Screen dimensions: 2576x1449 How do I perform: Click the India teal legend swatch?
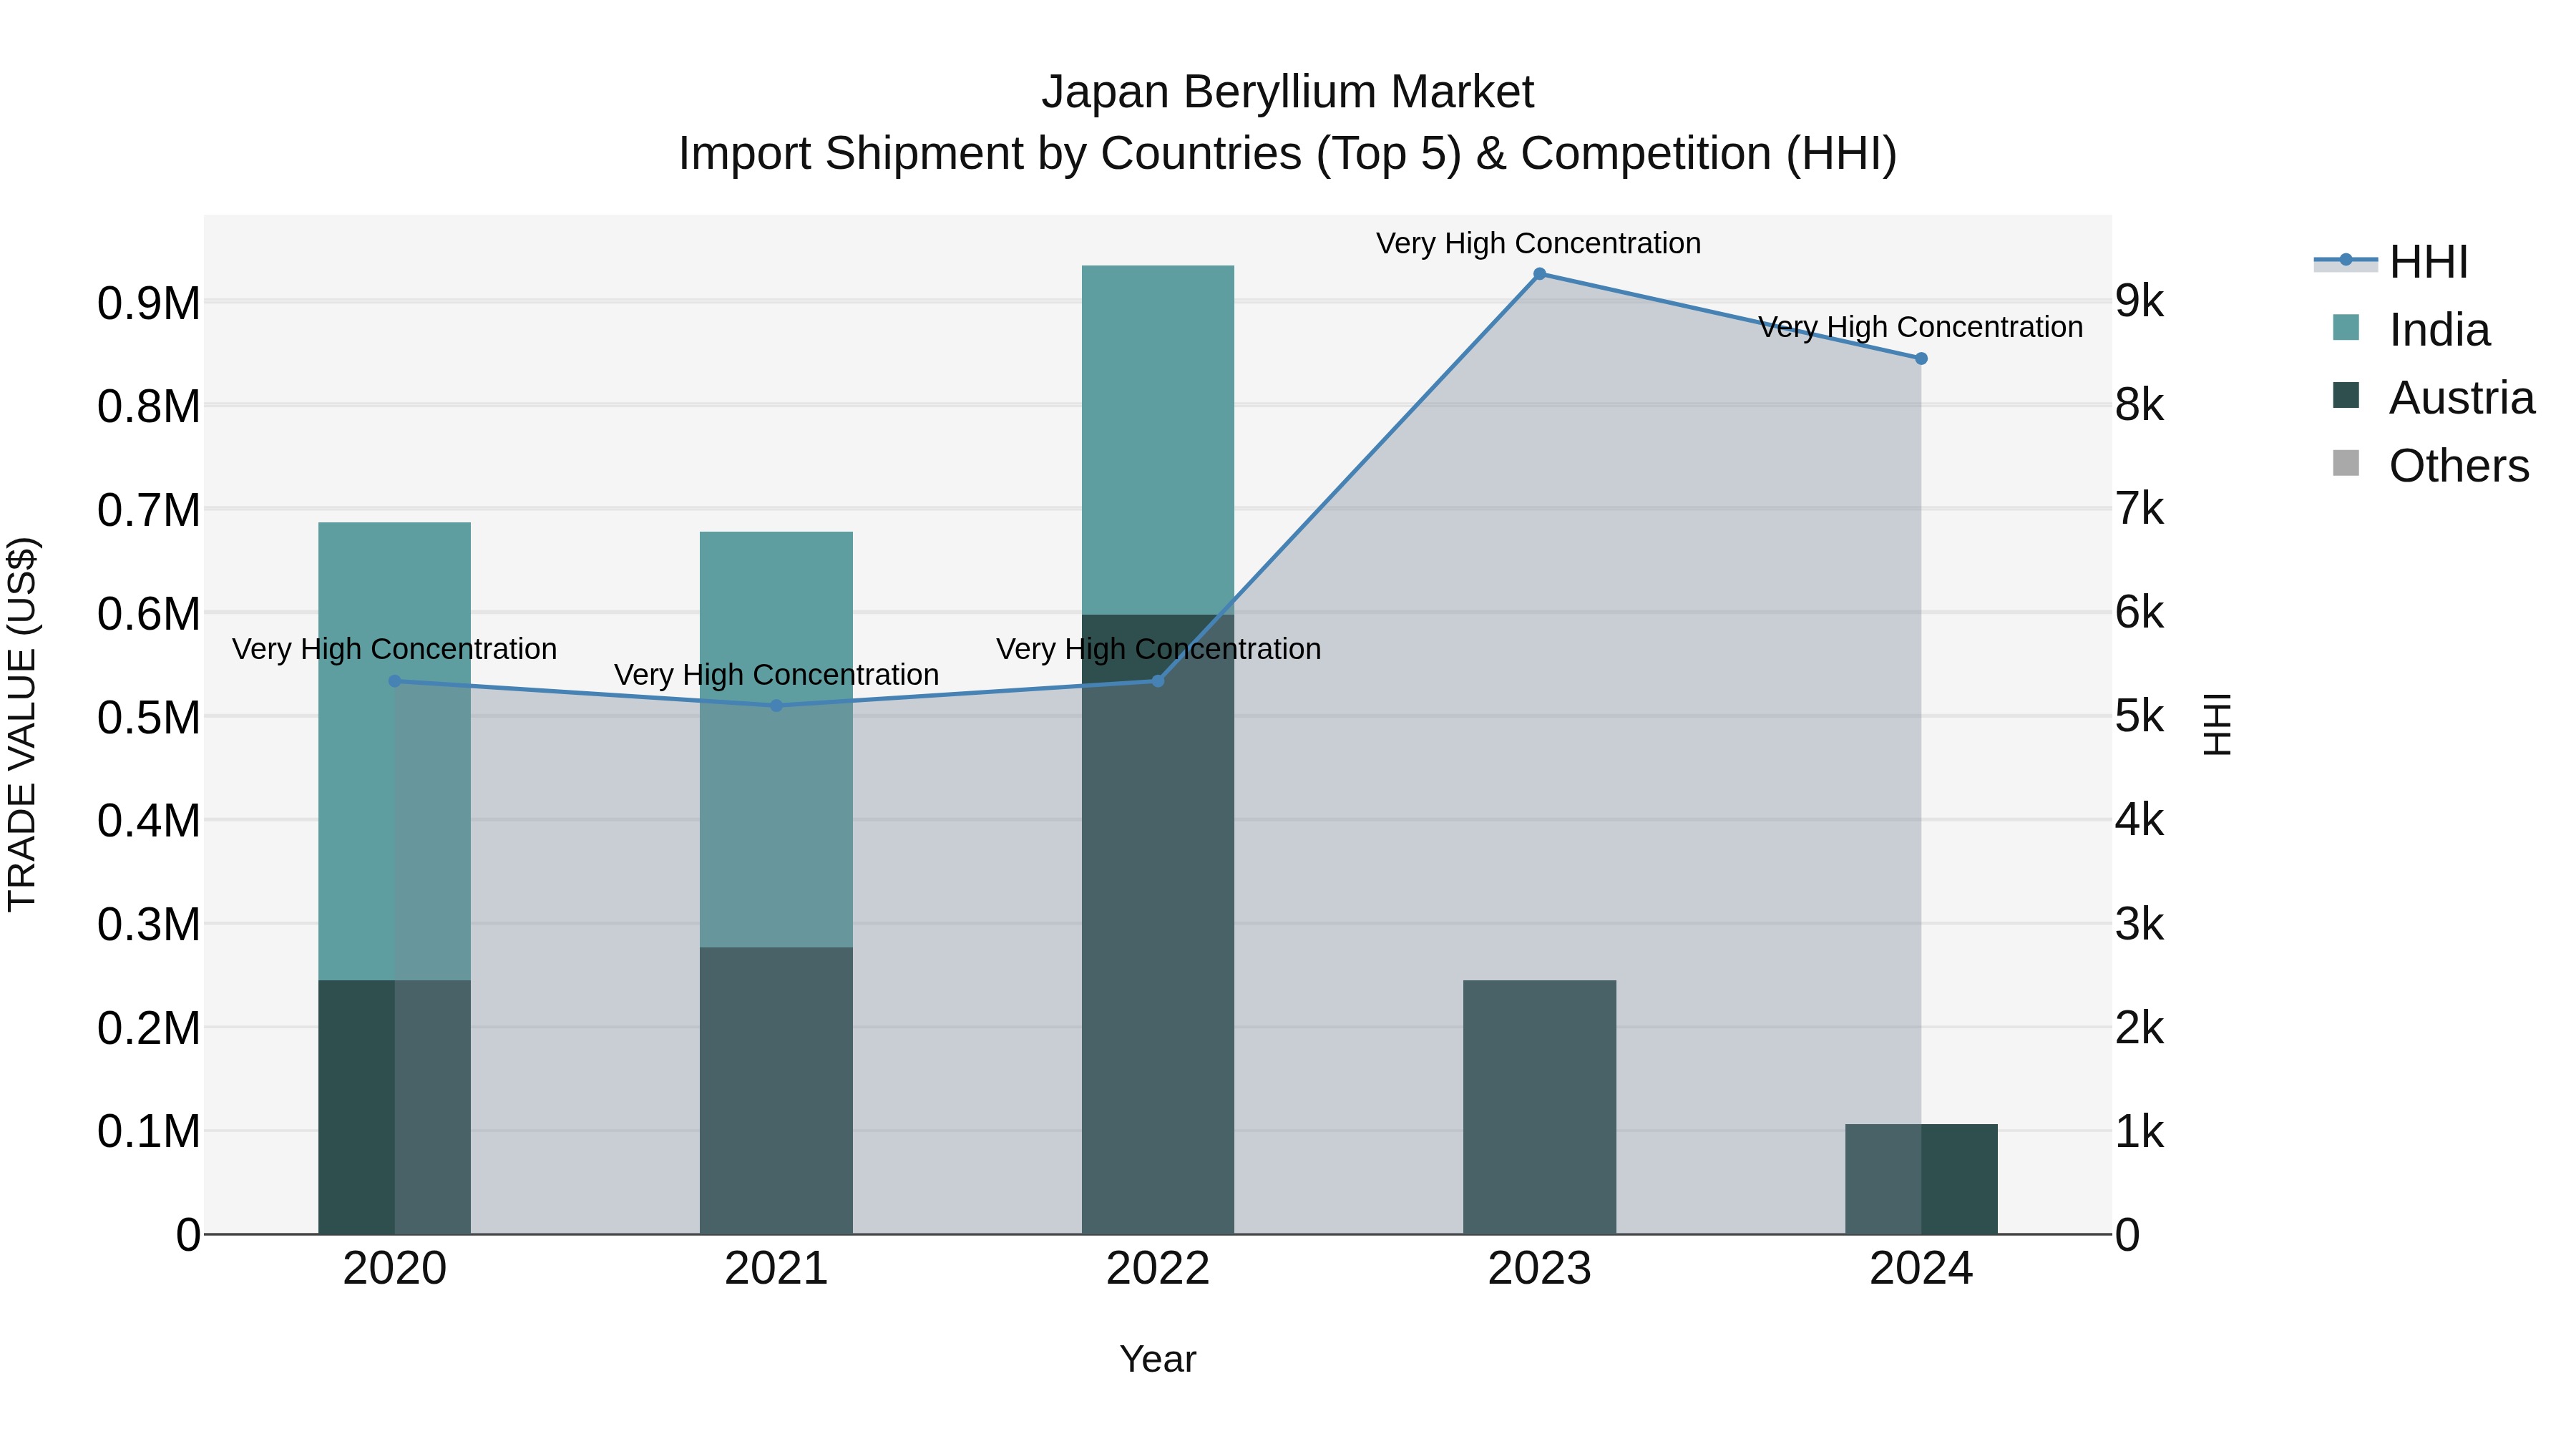[x=2345, y=328]
